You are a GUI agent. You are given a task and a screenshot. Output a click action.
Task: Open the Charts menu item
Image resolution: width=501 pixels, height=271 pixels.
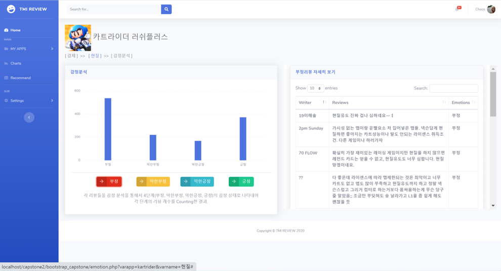[16, 63]
